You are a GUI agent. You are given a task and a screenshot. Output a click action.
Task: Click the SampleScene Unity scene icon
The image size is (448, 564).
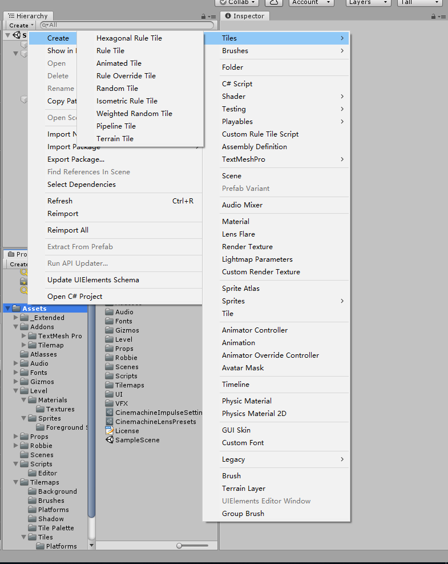(x=110, y=440)
